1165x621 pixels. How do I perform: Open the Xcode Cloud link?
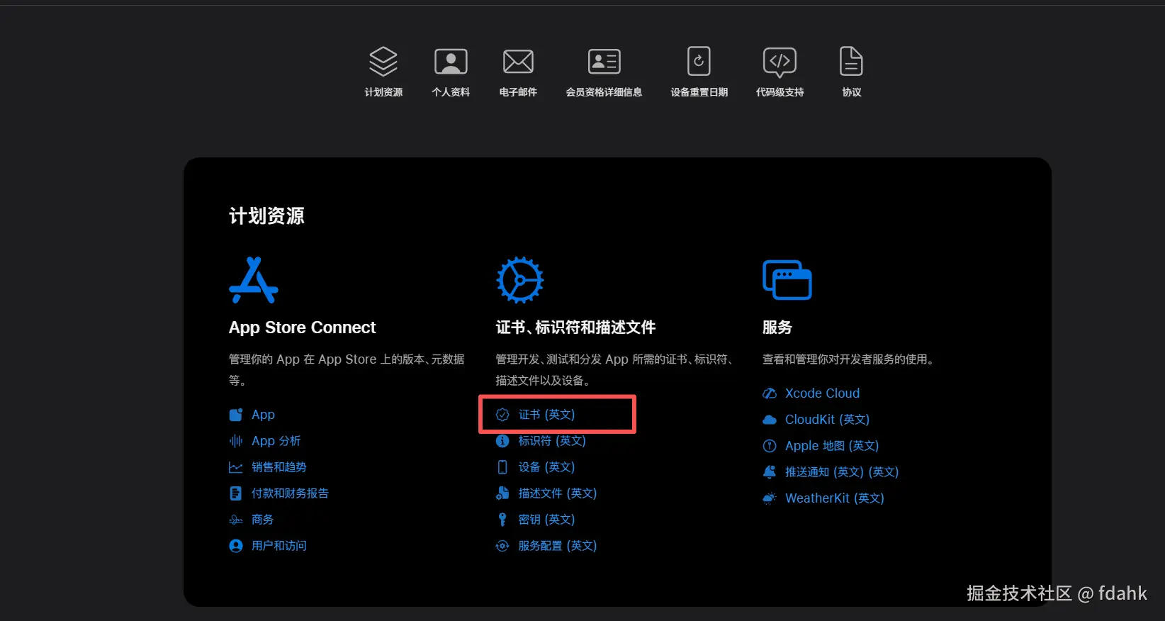pyautogui.click(x=822, y=393)
